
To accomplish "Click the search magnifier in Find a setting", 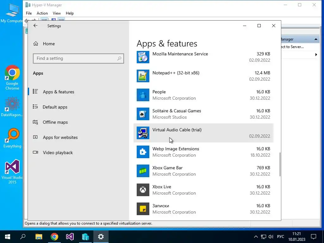I will pyautogui.click(x=119, y=59).
